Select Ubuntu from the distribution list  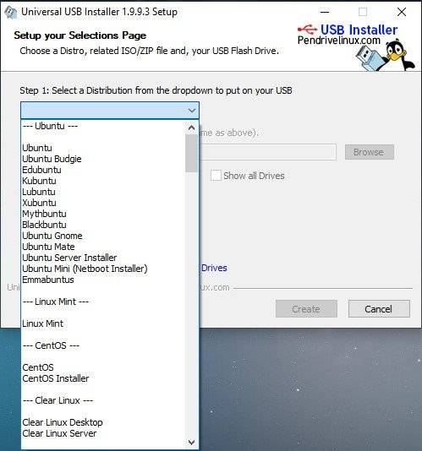click(x=104, y=148)
